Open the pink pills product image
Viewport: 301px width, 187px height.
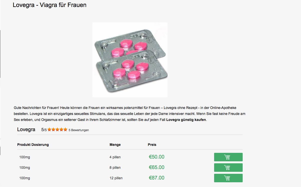(130, 60)
